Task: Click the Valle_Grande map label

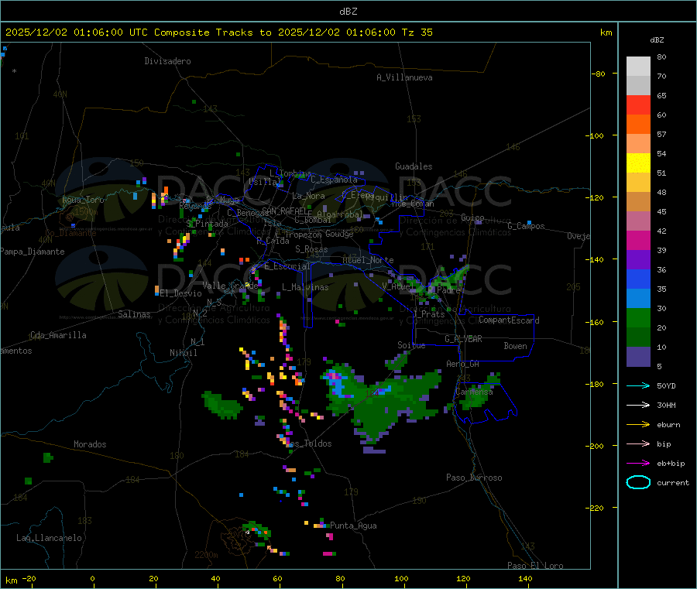Action: click(x=230, y=286)
